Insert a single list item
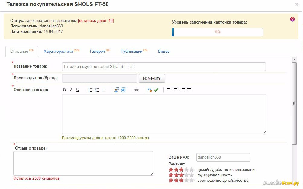The width and height of the screenshot is (303, 189). (104, 90)
